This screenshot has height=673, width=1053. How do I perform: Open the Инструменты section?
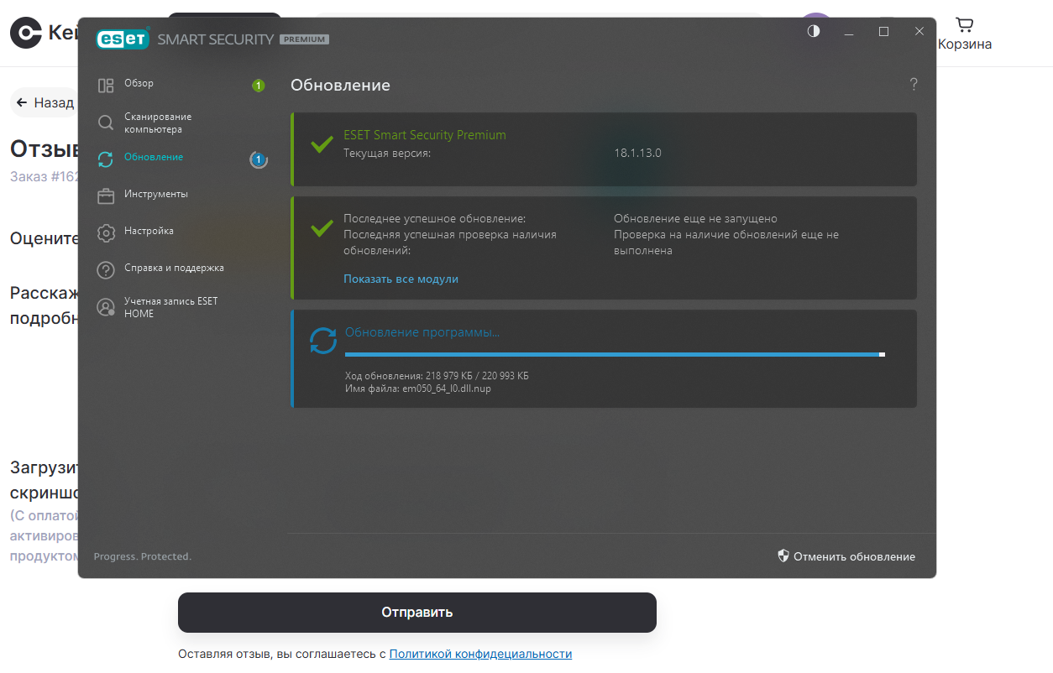156,194
